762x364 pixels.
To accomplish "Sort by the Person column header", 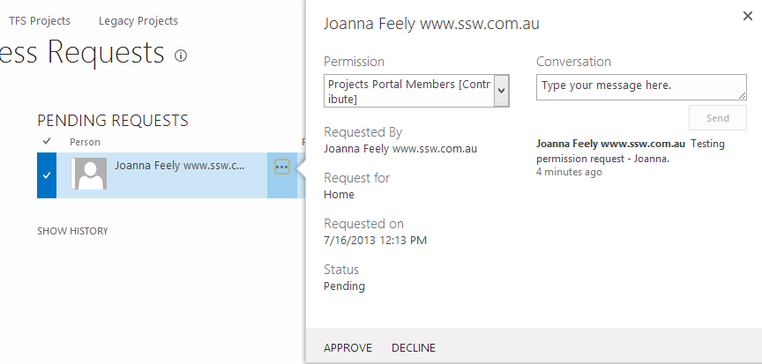I will coord(85,142).
